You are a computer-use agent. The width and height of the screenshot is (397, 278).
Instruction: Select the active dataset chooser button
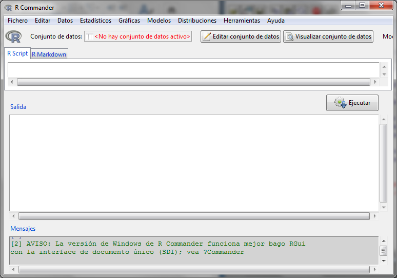138,36
